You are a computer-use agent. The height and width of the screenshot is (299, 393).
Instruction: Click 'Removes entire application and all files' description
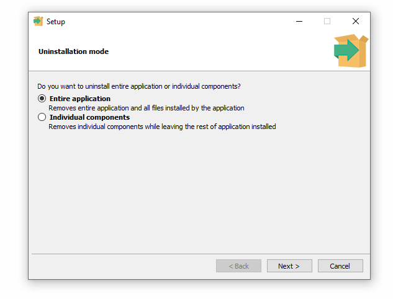[146, 108]
